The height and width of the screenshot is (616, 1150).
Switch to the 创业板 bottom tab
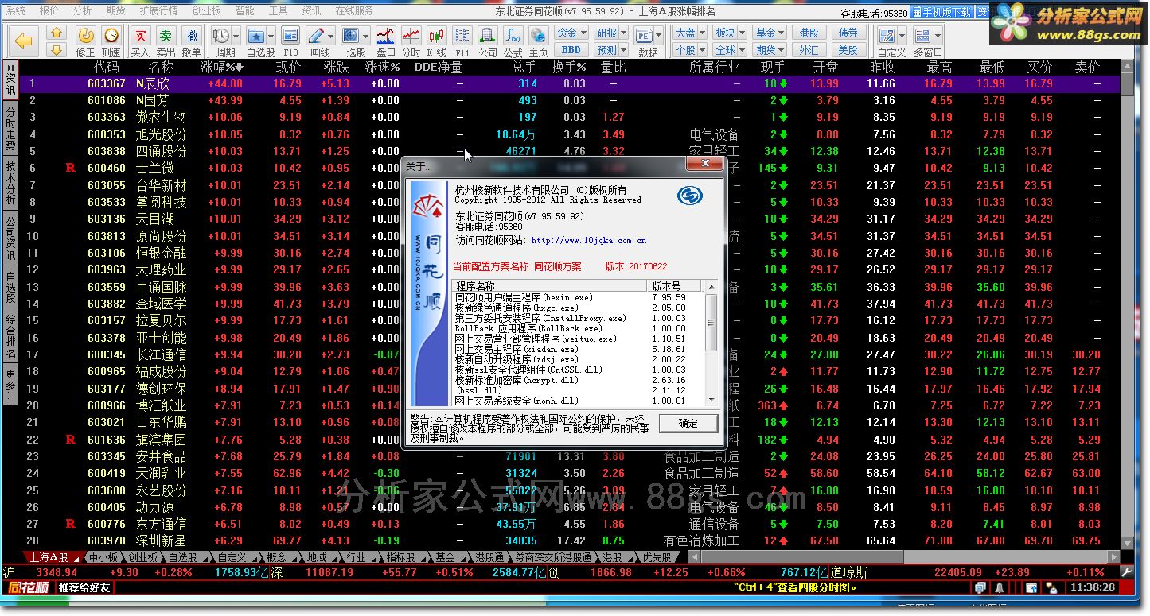(x=143, y=557)
